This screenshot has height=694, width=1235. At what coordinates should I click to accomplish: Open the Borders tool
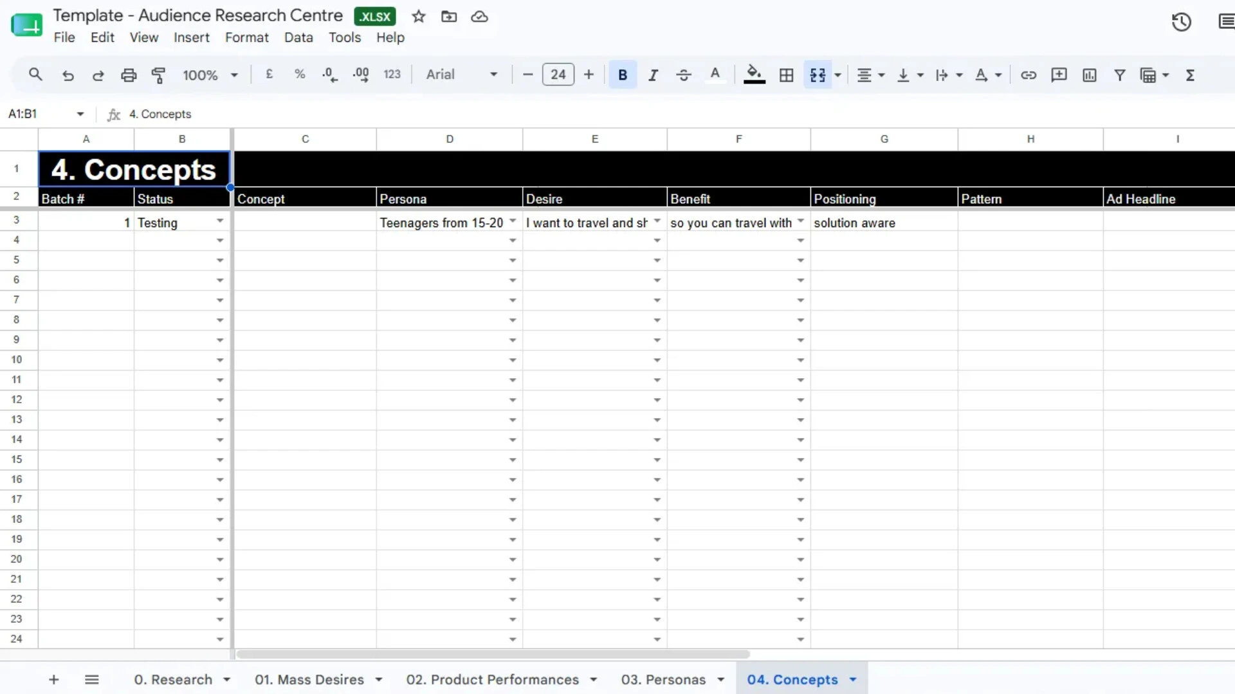point(786,75)
